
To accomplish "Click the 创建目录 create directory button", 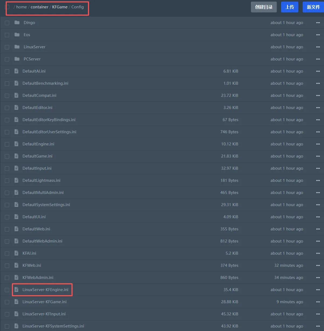I will (x=264, y=7).
